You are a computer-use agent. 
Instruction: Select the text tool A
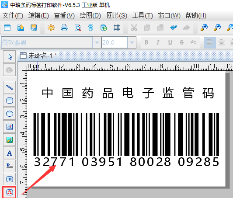pyautogui.click(x=10, y=153)
